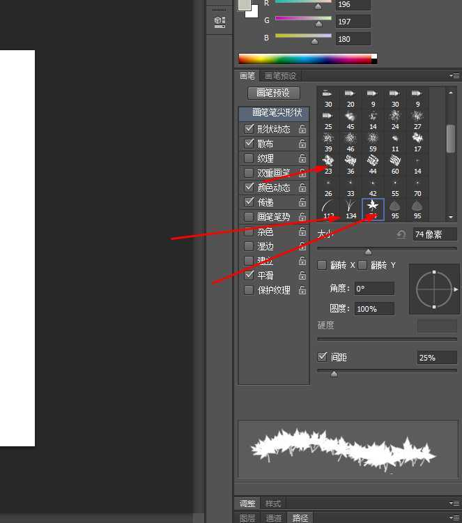Image resolution: width=462 pixels, height=523 pixels.
Task: Select the size 55 brush preset
Action: click(395, 188)
